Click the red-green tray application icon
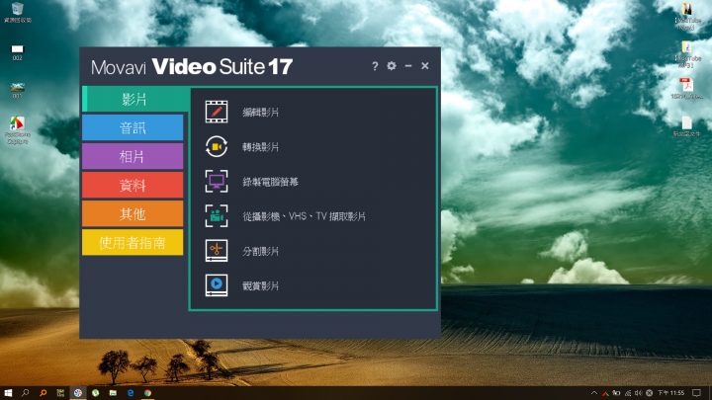Image resolution: width=712 pixels, height=400 pixels. click(x=605, y=393)
